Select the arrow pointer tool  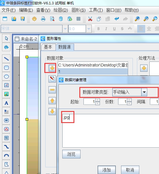pos(6,38)
